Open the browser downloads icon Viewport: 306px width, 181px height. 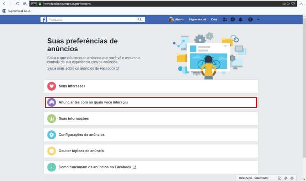click(x=301, y=4)
